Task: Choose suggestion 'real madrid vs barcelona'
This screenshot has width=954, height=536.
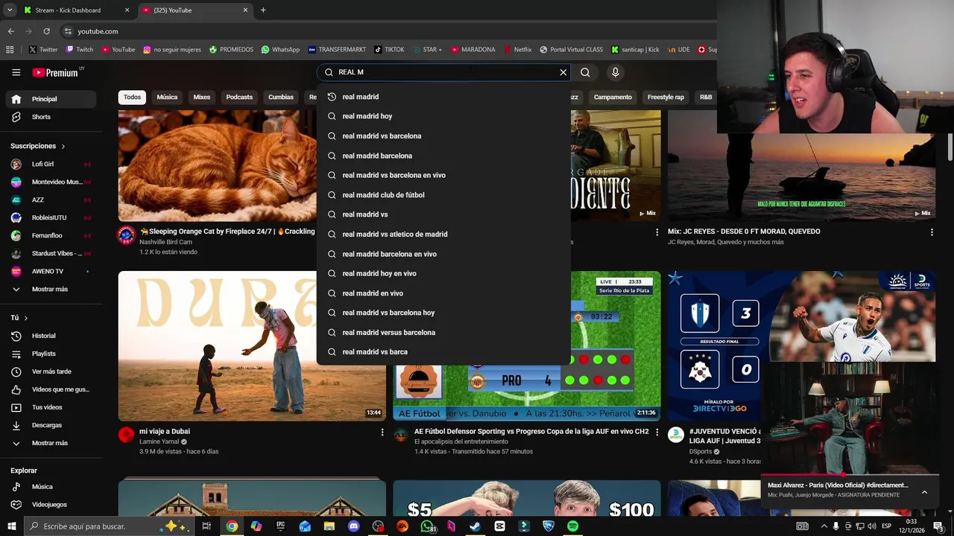Action: point(443,136)
